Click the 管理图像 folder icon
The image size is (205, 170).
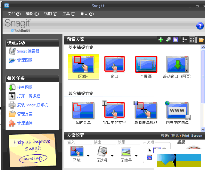12,61
